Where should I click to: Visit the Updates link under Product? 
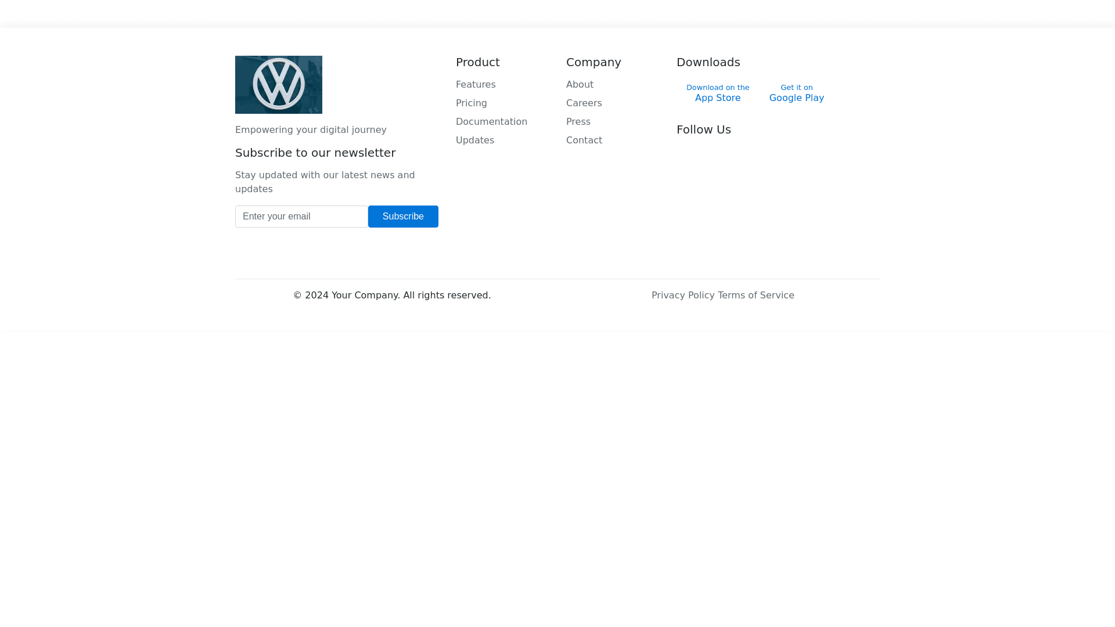[474, 140]
